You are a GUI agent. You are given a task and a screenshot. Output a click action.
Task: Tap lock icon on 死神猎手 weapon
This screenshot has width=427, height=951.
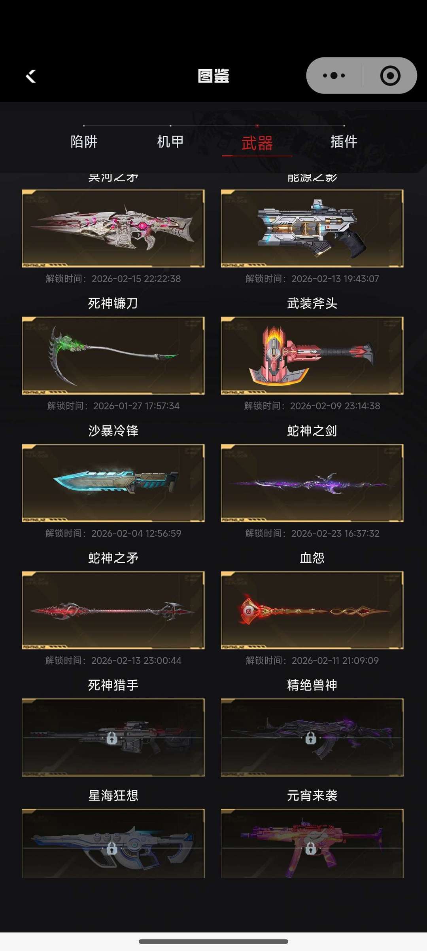[111, 738]
